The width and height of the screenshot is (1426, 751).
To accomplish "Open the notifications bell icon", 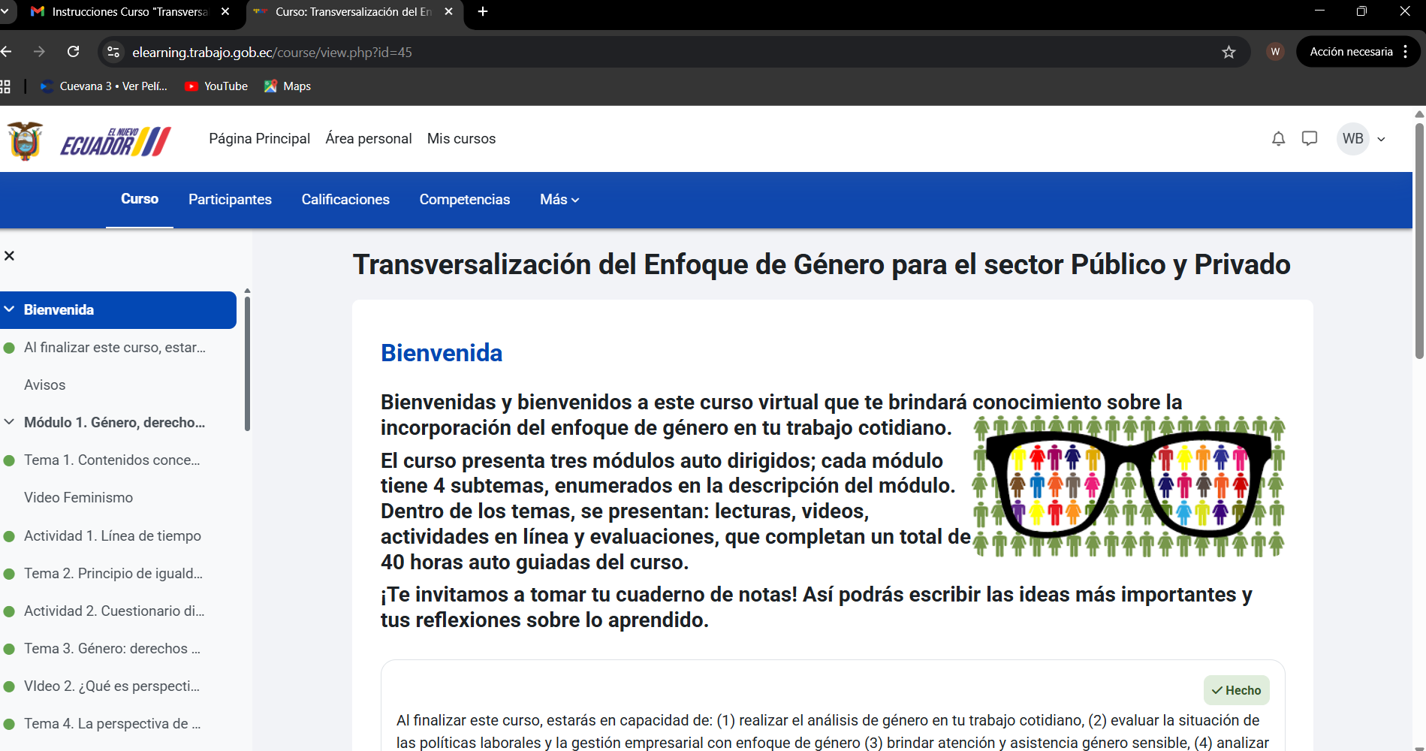I will 1278,139.
